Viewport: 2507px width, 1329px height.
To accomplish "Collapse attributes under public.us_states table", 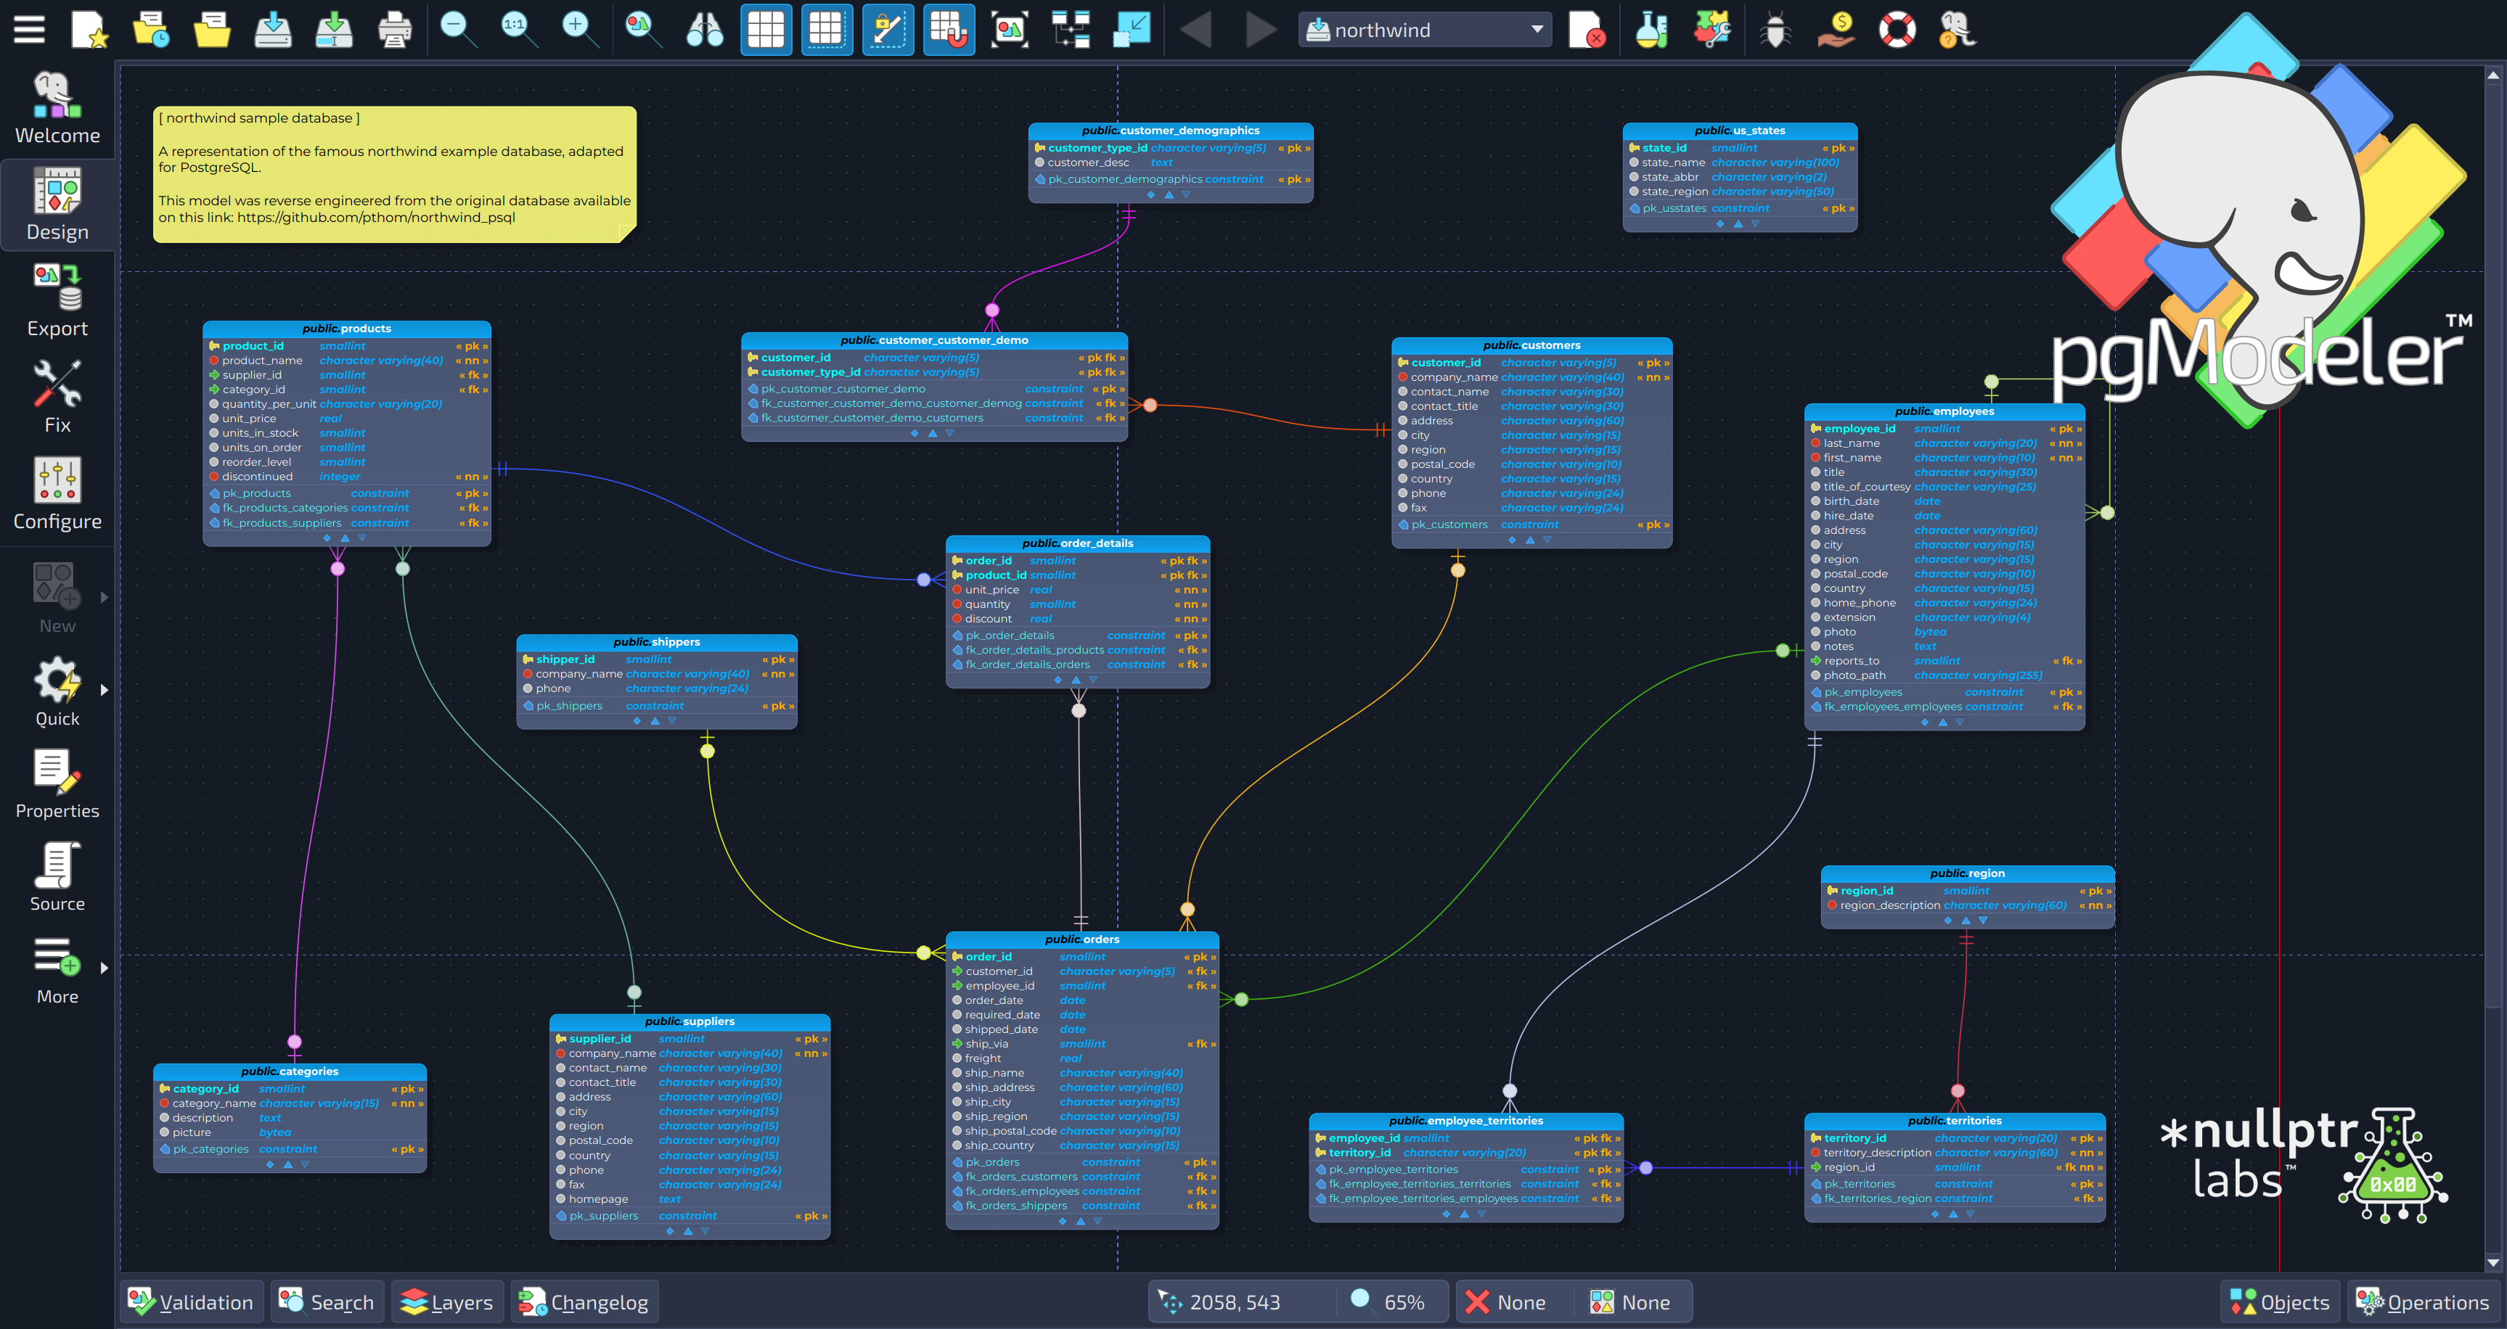I will [x=1738, y=223].
